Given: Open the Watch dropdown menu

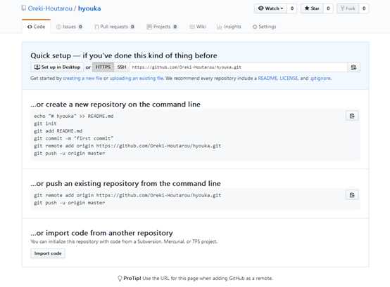Looking at the screenshot, I should click(270, 8).
